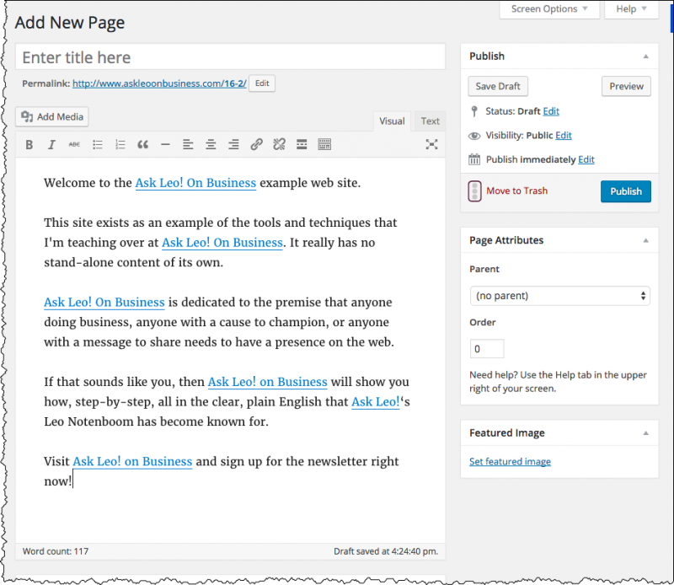The image size is (674, 585).
Task: Collapse the Featured Image panel
Action: (x=645, y=433)
